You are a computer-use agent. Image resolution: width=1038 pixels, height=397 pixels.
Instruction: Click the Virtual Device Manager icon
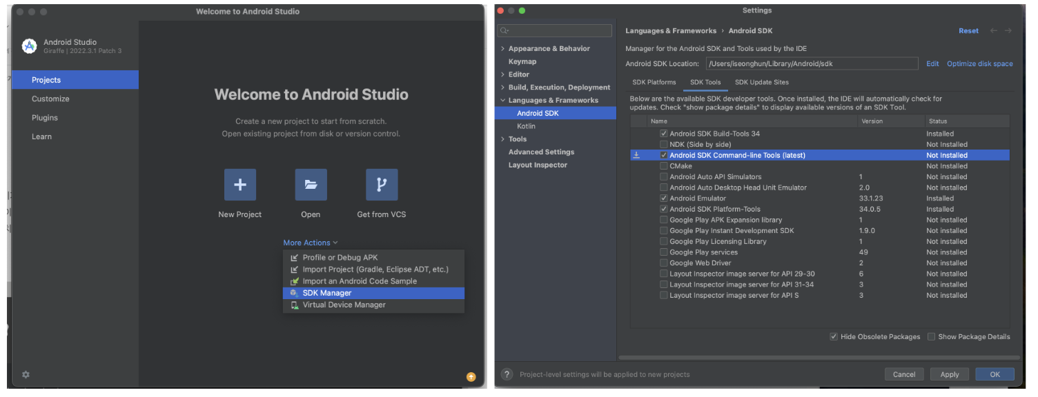295,305
